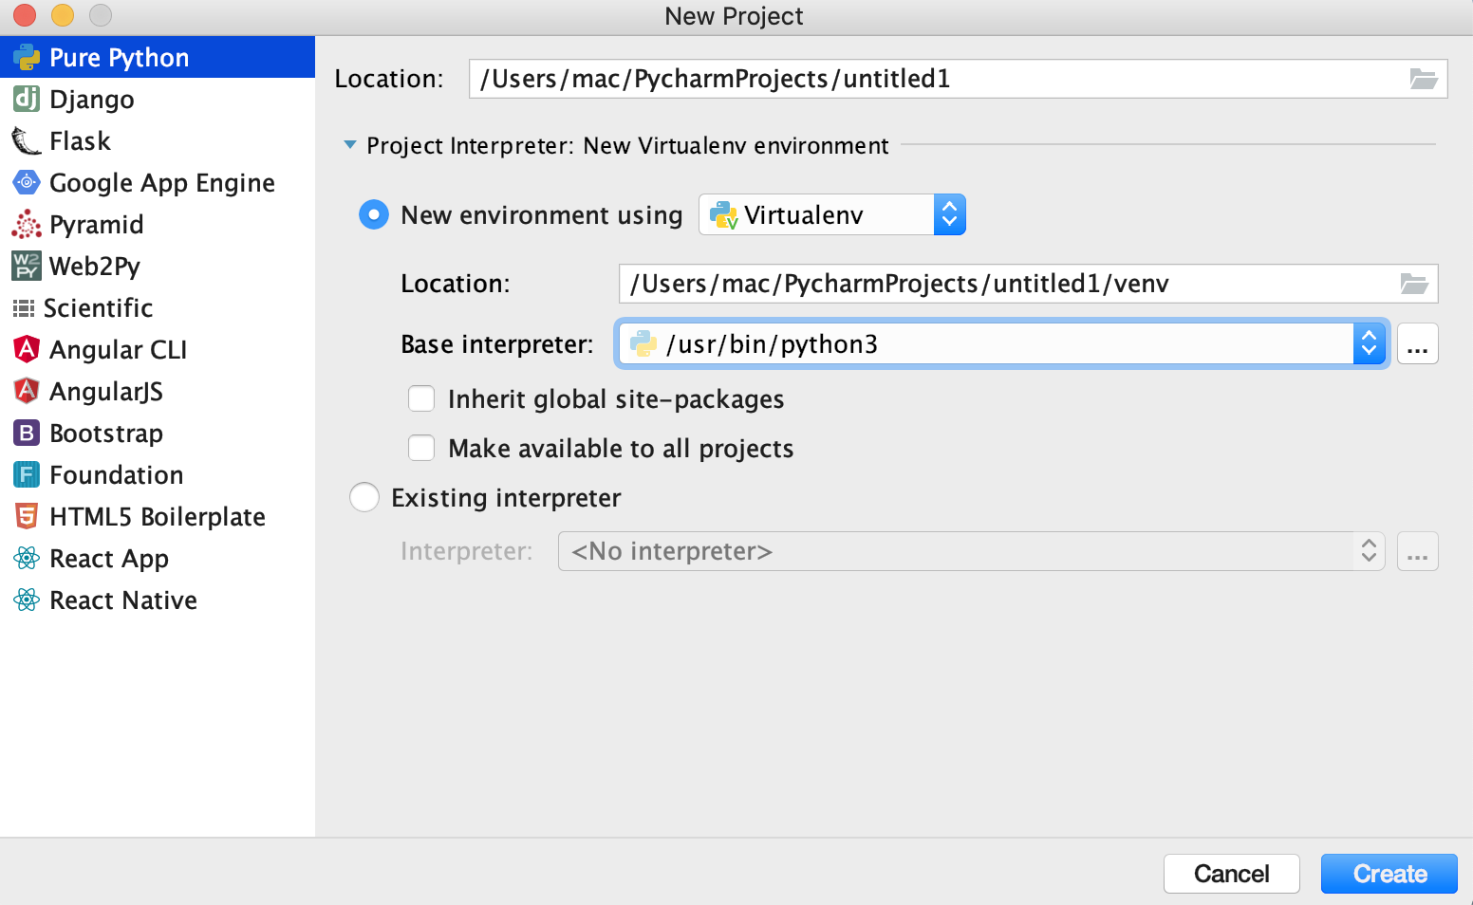This screenshot has height=905, width=1473.
Task: Select Angular CLI text label
Action: [118, 350]
